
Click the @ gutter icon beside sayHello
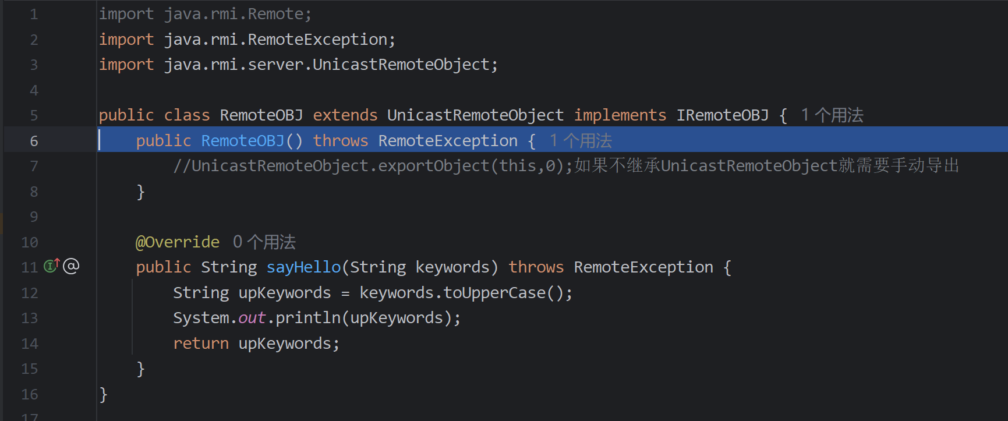point(71,266)
